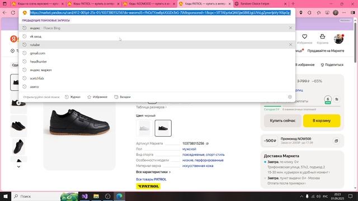Click the extension shield icon next to address bar
The width and height of the screenshot is (358, 201).
pos(301,13)
